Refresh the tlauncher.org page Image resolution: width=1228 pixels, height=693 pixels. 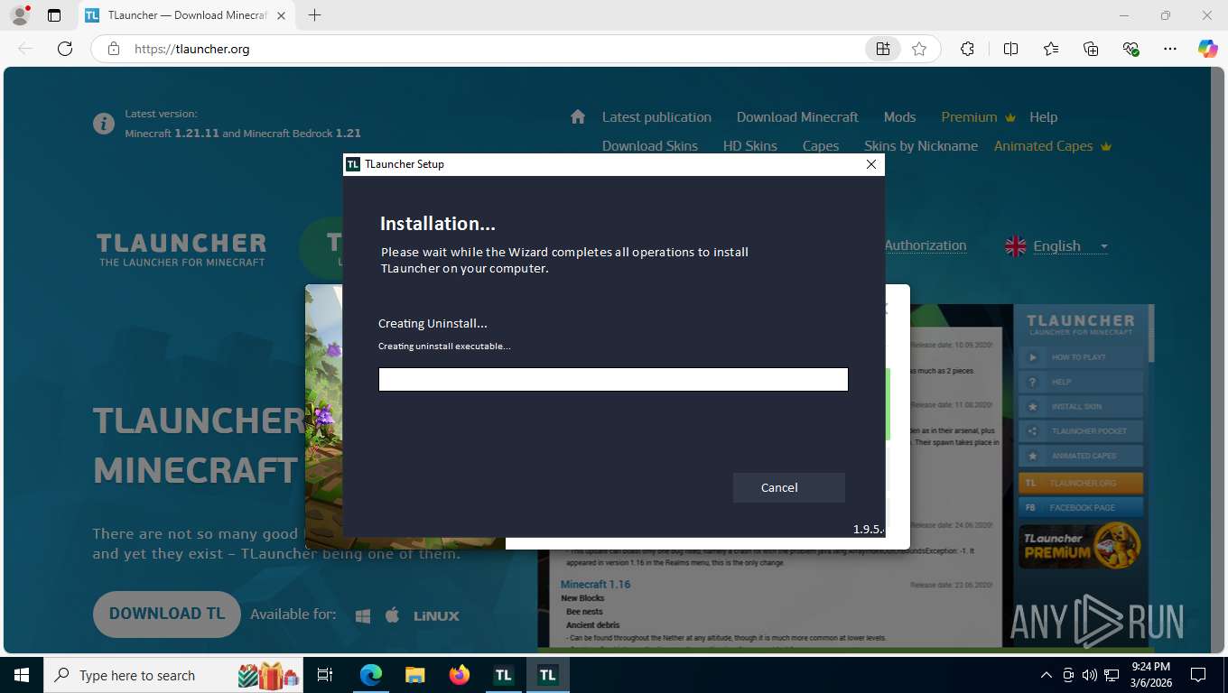click(65, 49)
